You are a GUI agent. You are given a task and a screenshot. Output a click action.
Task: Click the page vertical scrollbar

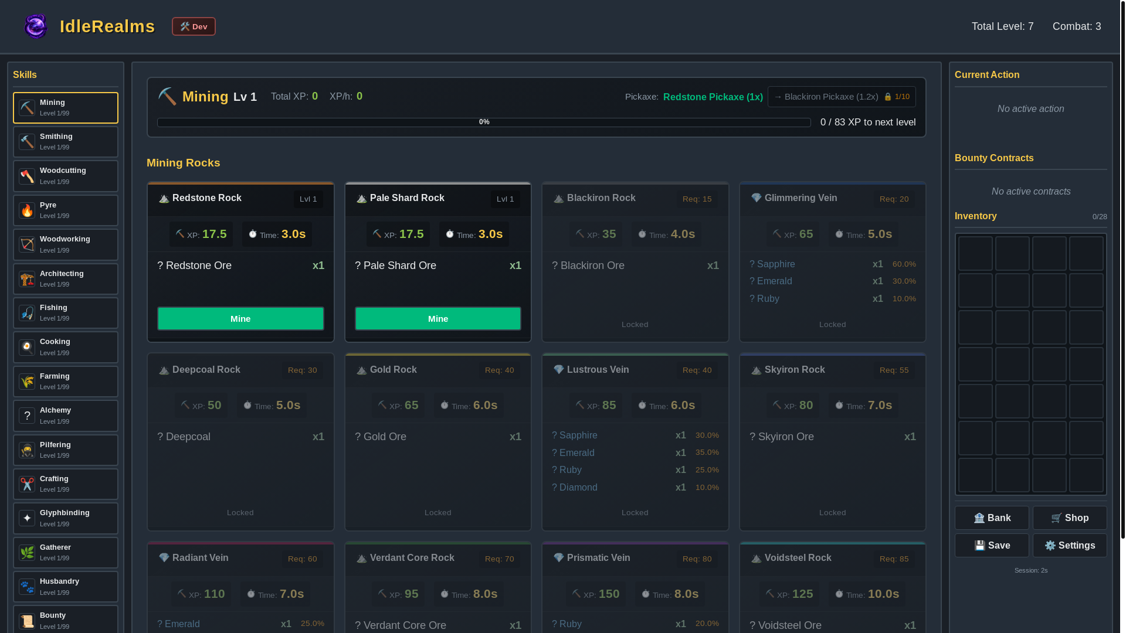(1122, 270)
